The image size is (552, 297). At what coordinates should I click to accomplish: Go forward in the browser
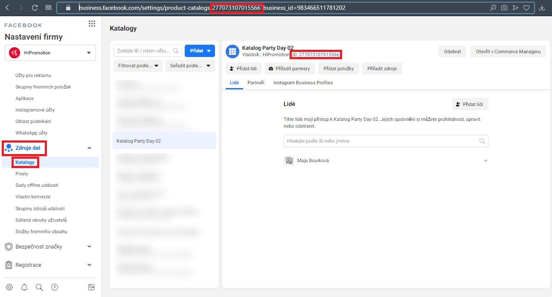click(21, 8)
